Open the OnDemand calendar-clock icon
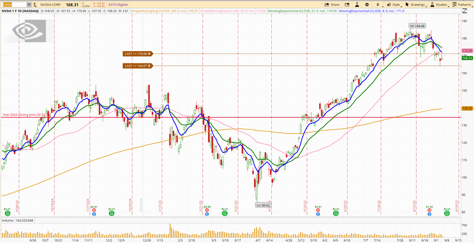 [x=348, y=5]
